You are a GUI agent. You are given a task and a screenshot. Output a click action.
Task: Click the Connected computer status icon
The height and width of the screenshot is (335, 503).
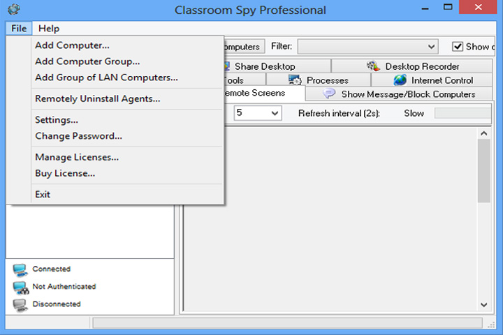[20, 269]
